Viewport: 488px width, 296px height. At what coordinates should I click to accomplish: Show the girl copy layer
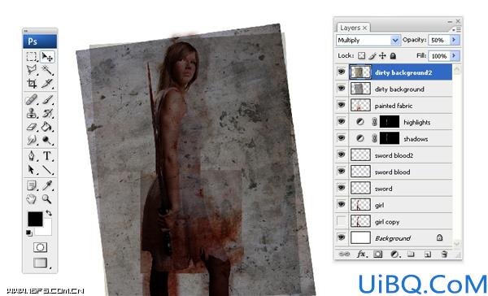click(x=342, y=221)
